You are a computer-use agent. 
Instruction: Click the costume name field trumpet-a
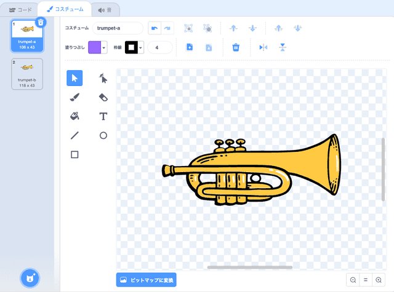click(x=118, y=28)
